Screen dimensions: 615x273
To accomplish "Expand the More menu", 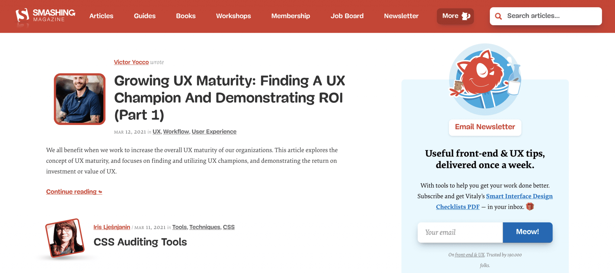I will pyautogui.click(x=455, y=16).
